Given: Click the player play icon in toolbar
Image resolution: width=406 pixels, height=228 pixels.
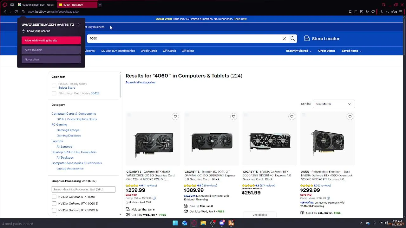Looking at the screenshot, I should pyautogui.click(x=367, y=12).
